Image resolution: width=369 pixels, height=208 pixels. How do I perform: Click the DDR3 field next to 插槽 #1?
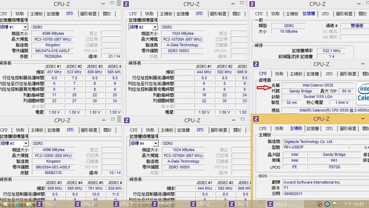pos(76,27)
